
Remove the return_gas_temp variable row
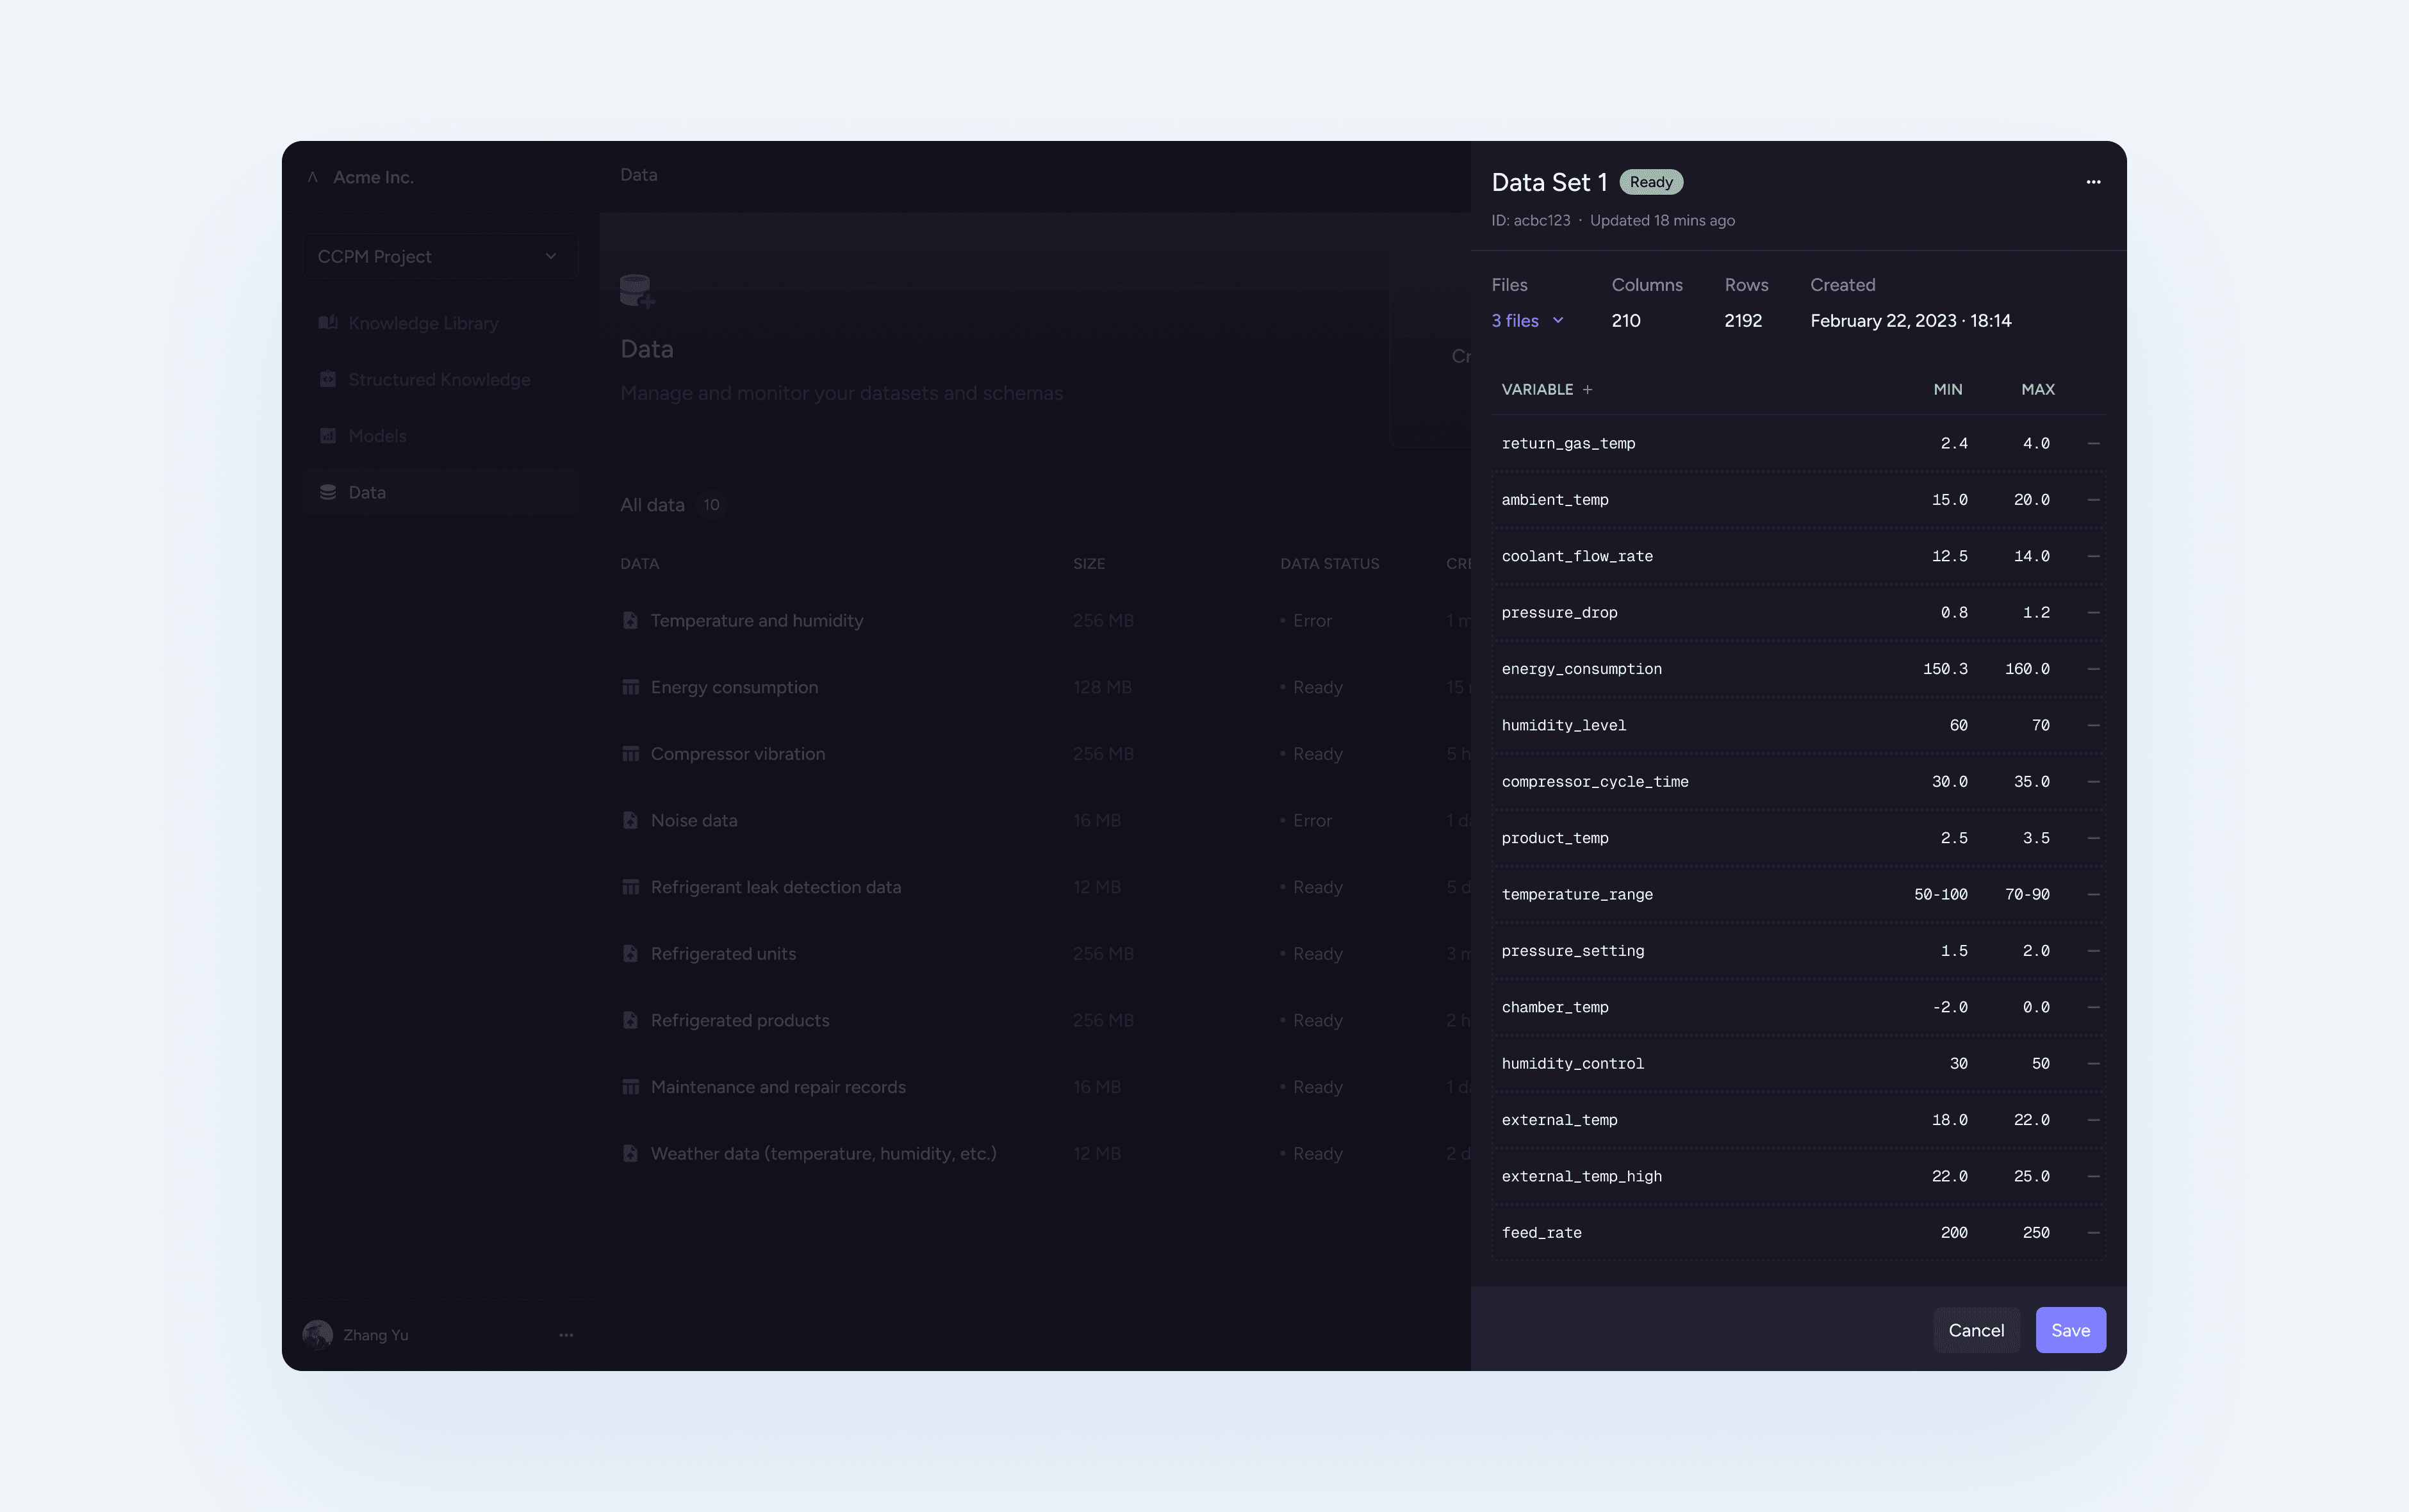(x=2093, y=443)
